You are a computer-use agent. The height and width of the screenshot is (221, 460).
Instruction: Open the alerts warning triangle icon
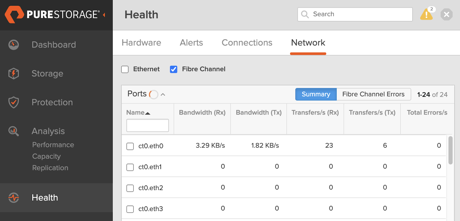[x=426, y=14]
